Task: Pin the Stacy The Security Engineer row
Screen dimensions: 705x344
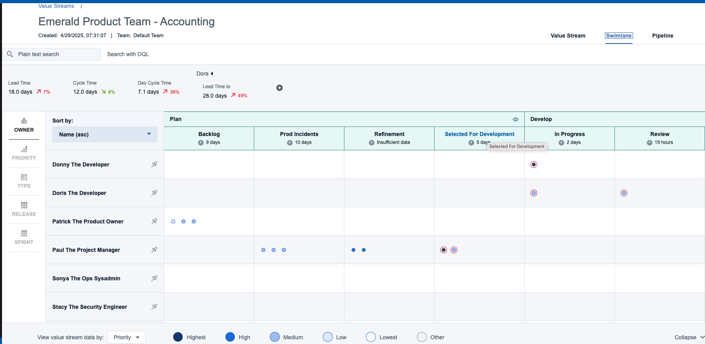Action: pyautogui.click(x=154, y=307)
